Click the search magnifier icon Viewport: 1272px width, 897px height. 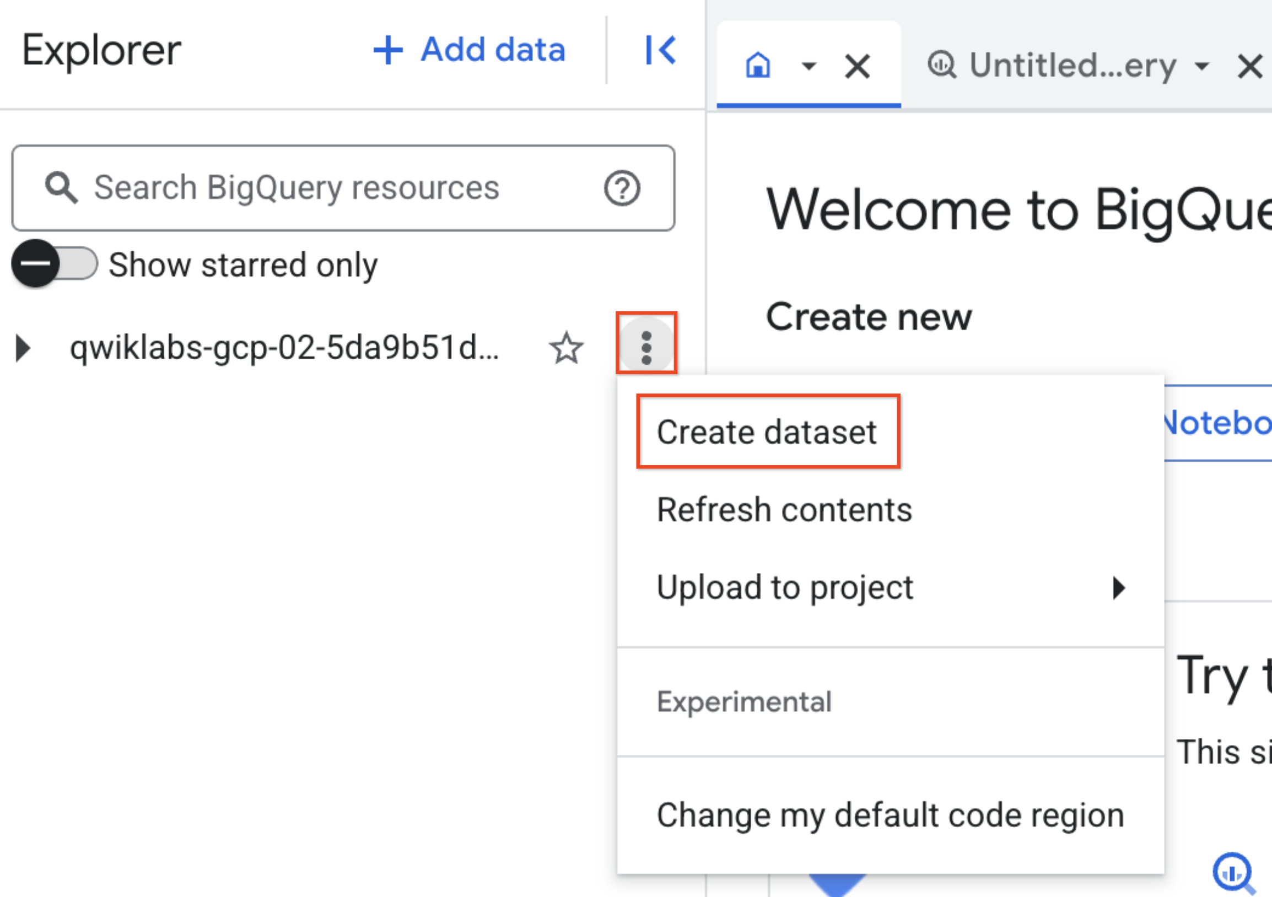[61, 188]
